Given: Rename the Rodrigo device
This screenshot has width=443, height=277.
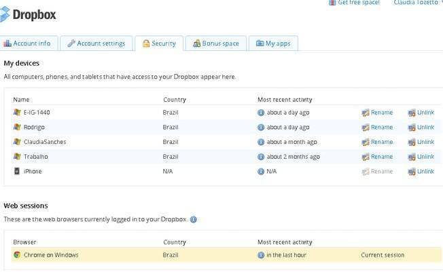Looking at the screenshot, I should click(x=382, y=127).
